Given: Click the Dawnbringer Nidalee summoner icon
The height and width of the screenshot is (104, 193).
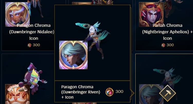Looking at the screenshot, I should [x=17, y=14].
